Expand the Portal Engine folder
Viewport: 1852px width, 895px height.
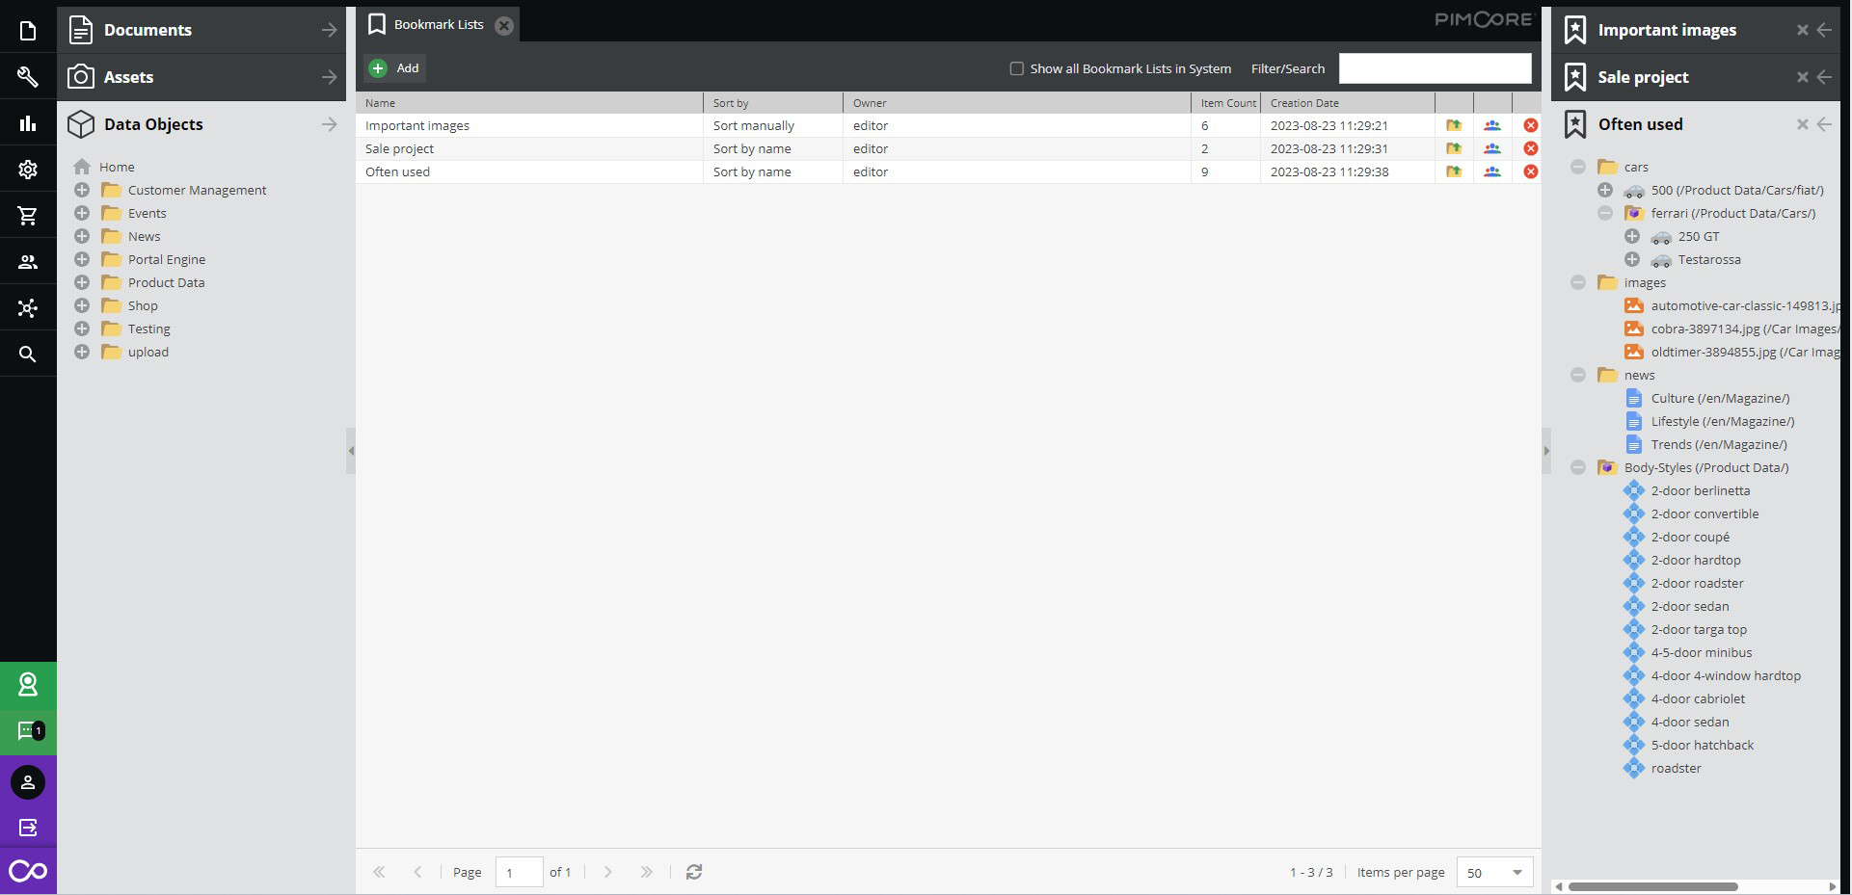(x=82, y=259)
